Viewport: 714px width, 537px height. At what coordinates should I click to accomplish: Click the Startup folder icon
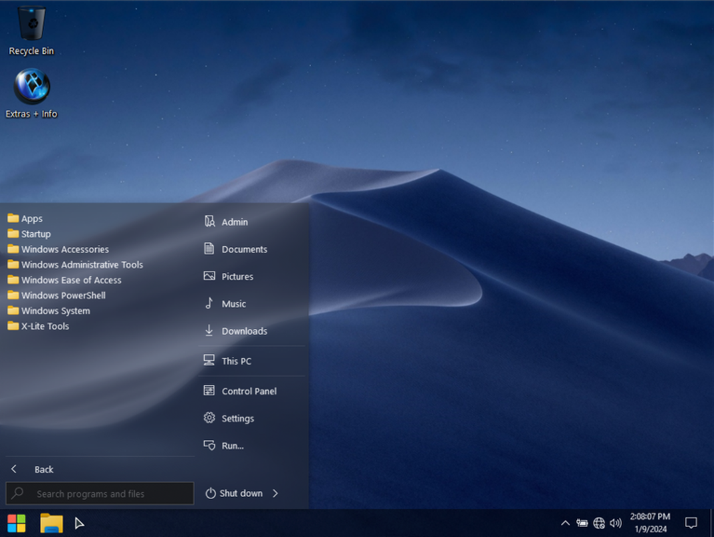(13, 234)
